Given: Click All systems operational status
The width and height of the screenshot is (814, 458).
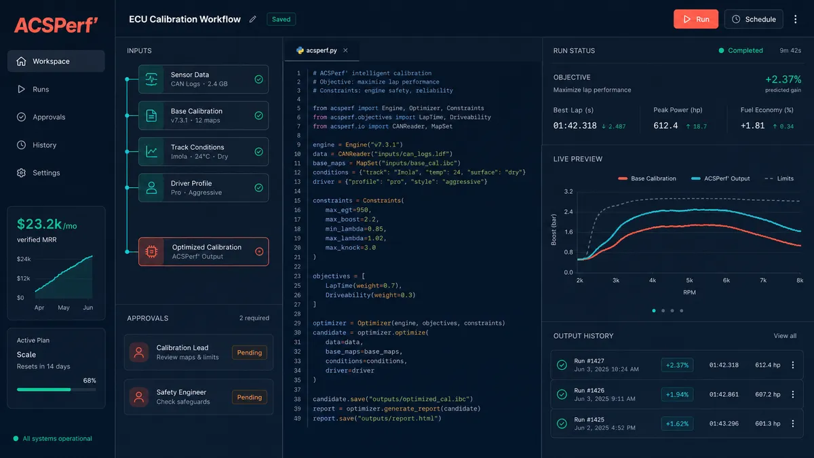Looking at the screenshot, I should [x=52, y=438].
